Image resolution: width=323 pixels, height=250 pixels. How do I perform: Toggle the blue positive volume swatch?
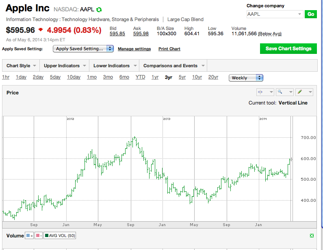28,236
